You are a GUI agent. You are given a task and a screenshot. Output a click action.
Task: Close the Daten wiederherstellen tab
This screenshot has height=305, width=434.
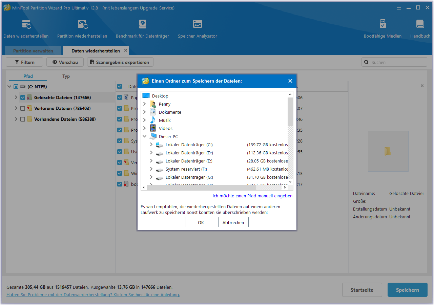pos(126,50)
